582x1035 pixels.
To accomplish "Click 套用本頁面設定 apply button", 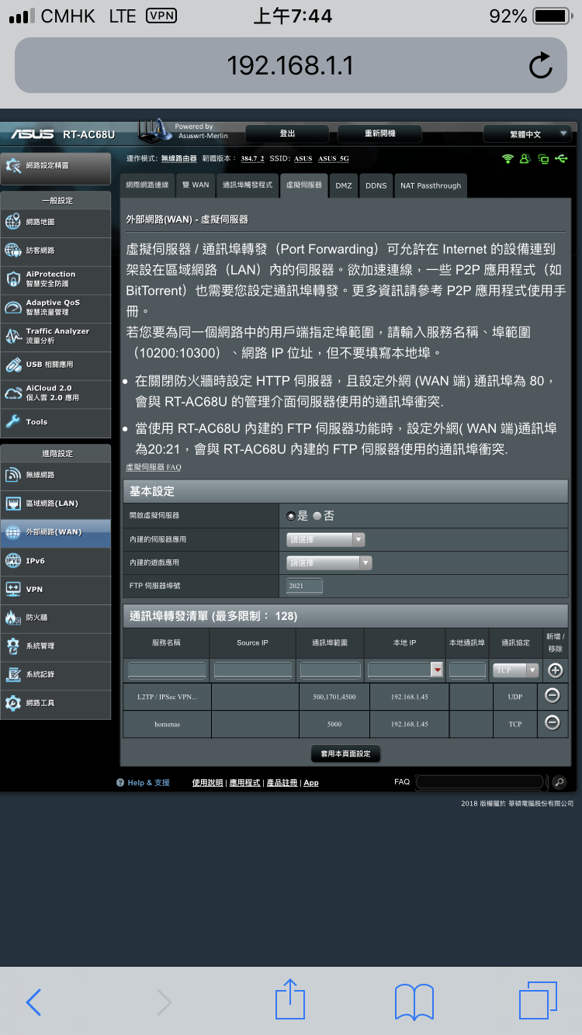I will pos(345,753).
